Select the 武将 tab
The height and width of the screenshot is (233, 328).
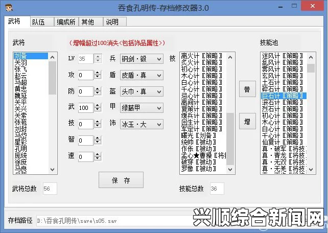click(x=17, y=21)
